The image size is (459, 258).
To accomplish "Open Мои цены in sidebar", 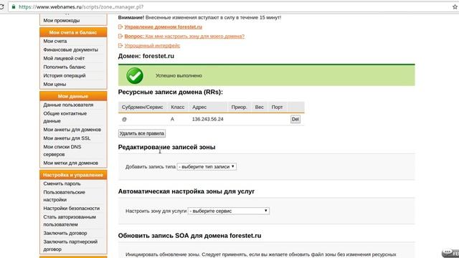I will point(55,85).
